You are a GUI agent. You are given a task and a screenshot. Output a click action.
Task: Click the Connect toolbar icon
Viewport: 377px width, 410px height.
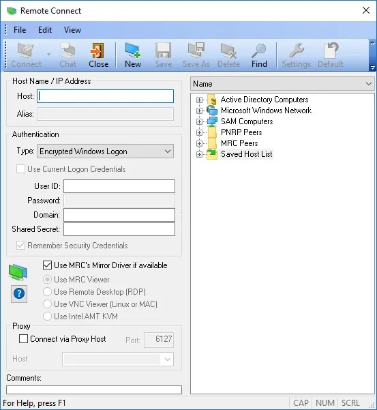point(26,50)
